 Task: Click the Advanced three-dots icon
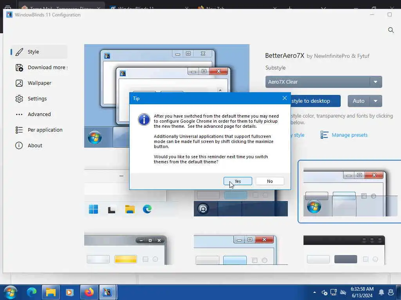(19, 114)
